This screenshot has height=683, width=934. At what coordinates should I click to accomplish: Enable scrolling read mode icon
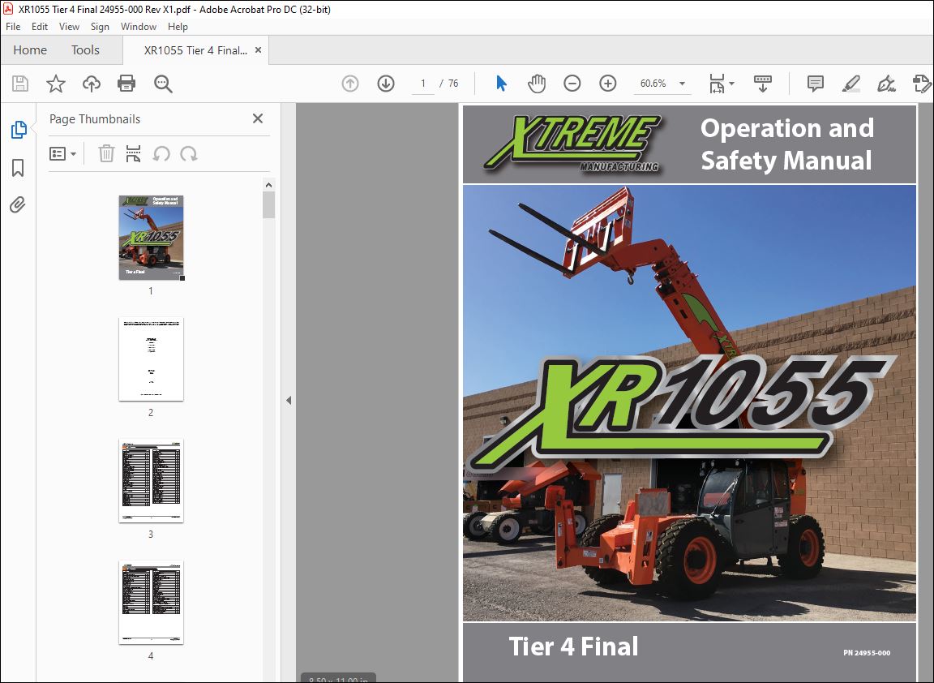762,84
